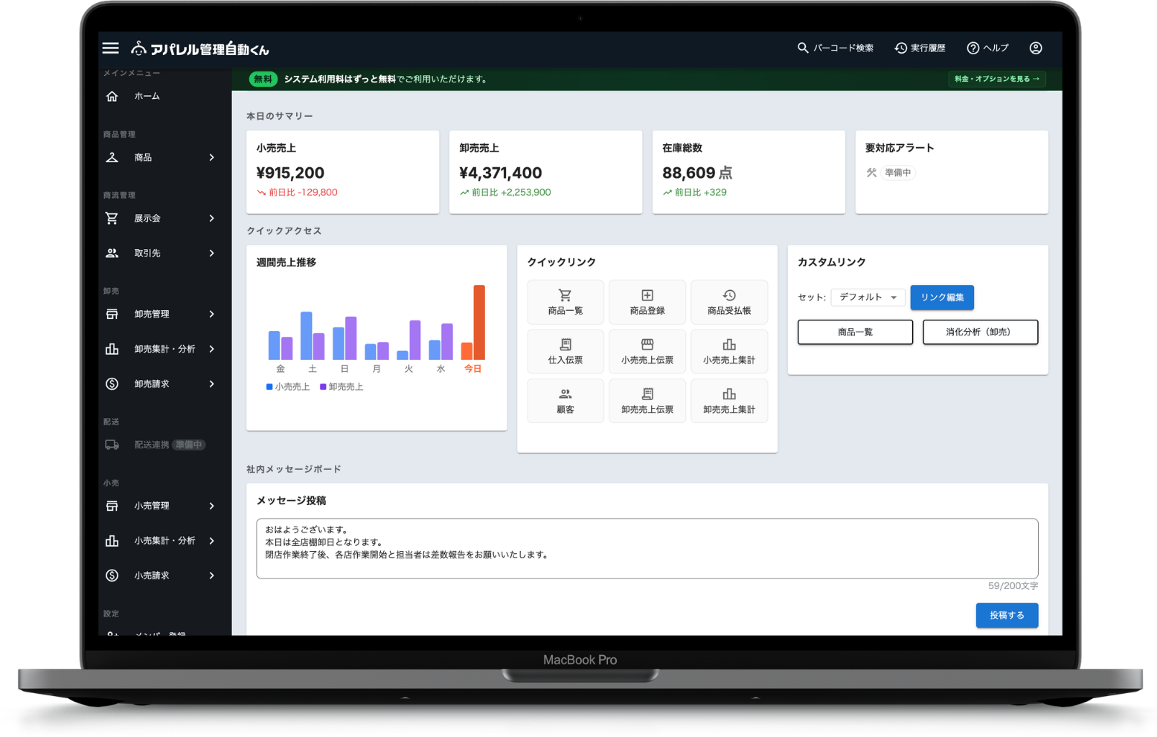
Task: Expand the 小売請求 submenu chevron
Action: pyautogui.click(x=212, y=576)
